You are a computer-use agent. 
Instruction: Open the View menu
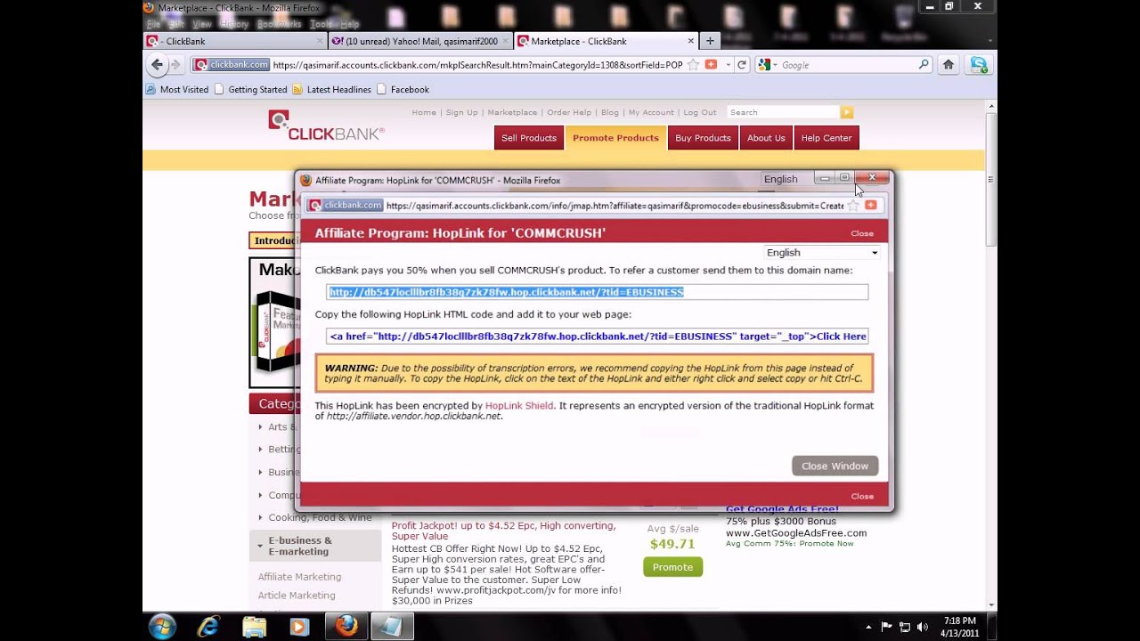pos(201,24)
